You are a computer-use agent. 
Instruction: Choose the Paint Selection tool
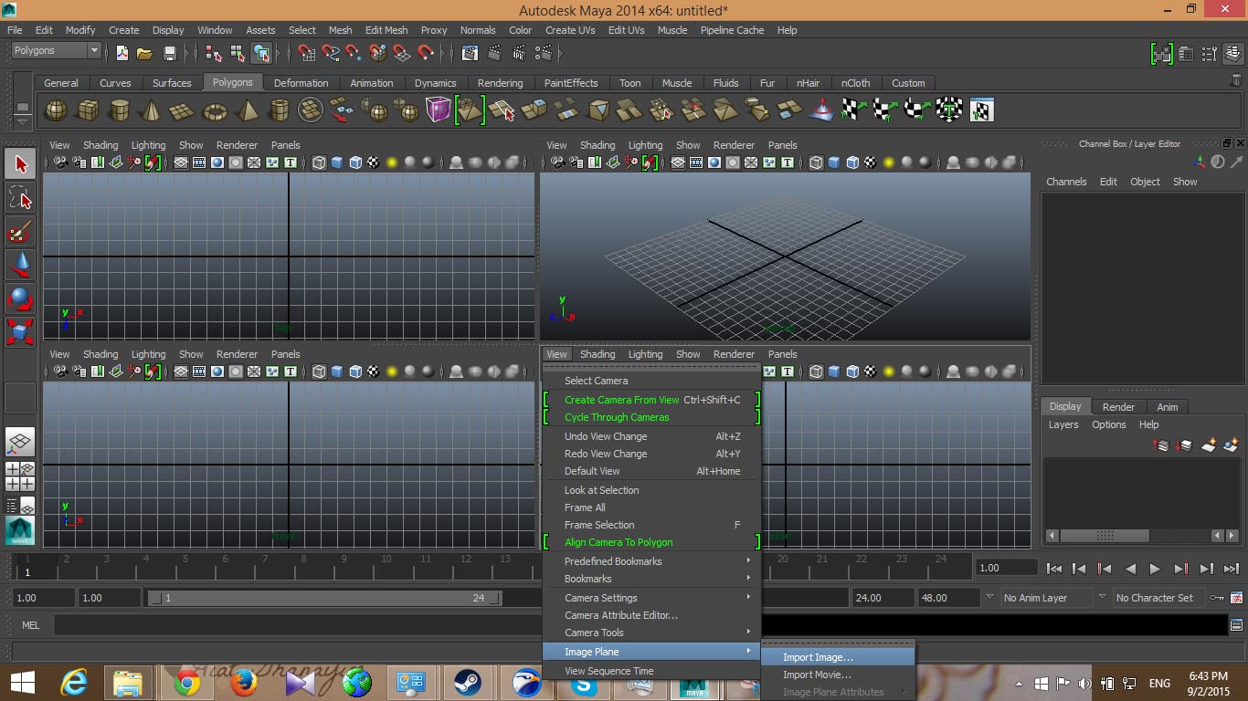(x=21, y=232)
